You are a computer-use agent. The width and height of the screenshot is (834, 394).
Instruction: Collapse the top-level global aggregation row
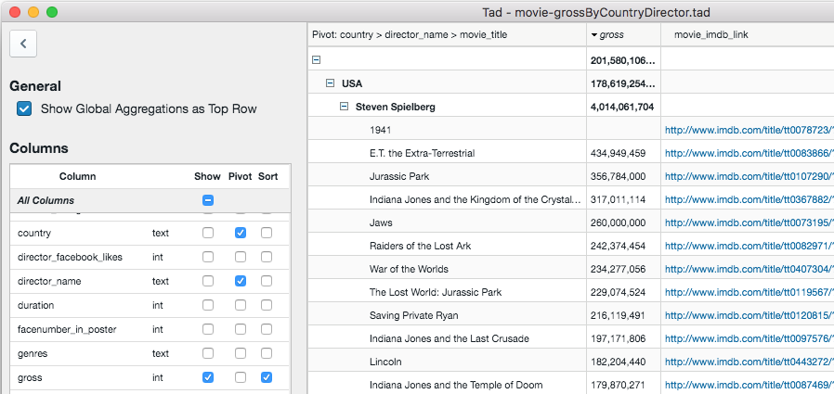coord(316,59)
